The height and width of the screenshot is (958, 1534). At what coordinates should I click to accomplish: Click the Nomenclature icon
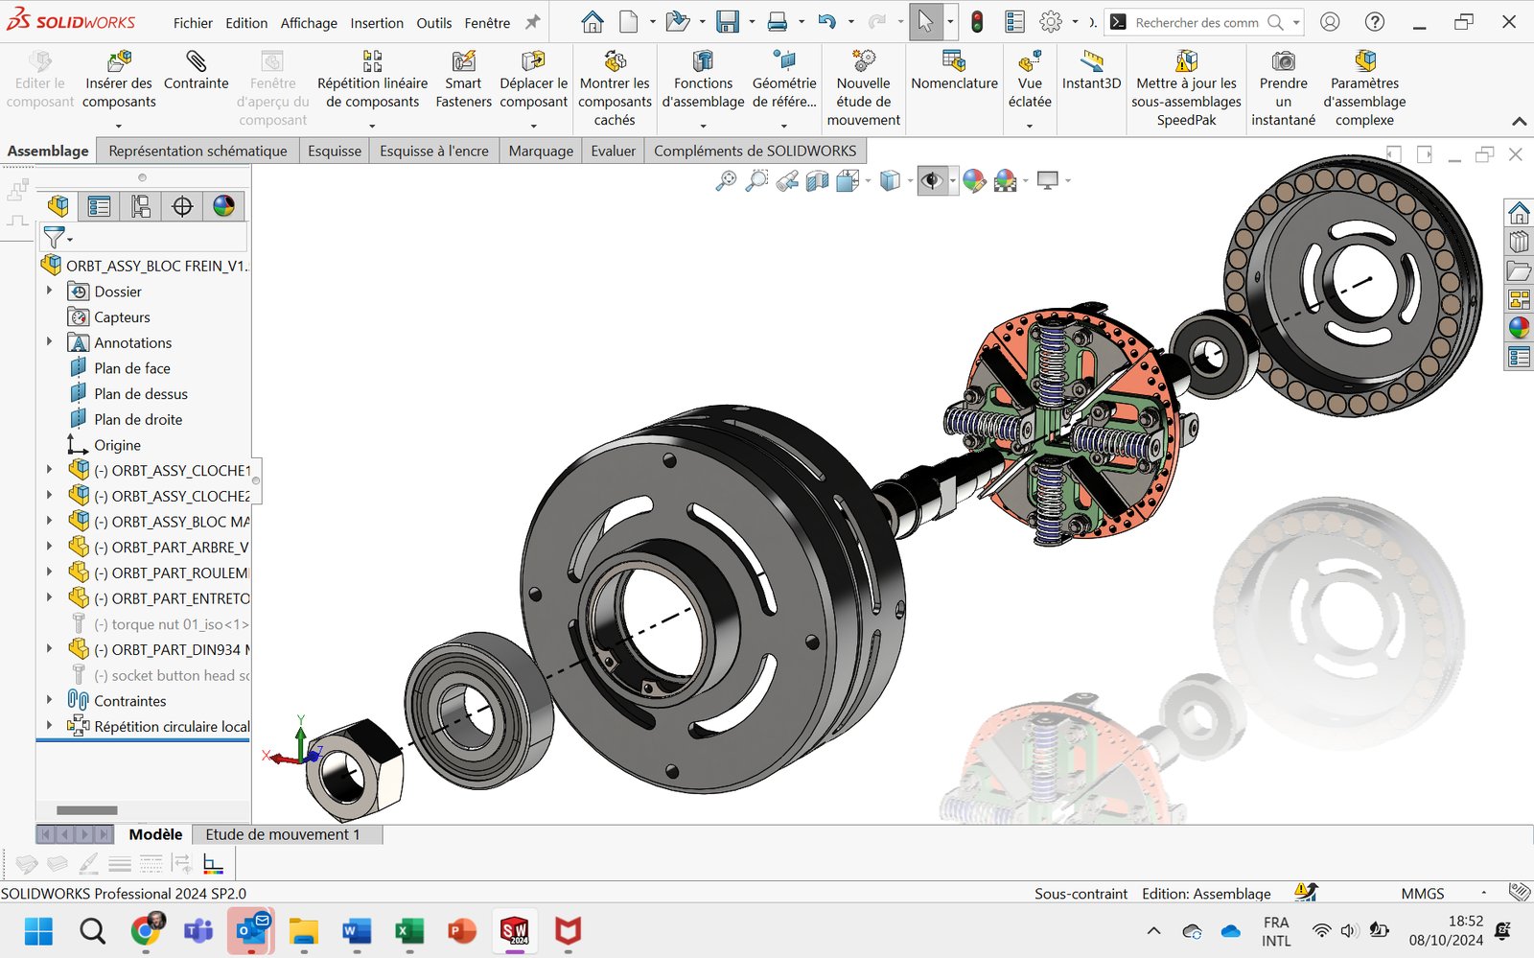coord(953,62)
